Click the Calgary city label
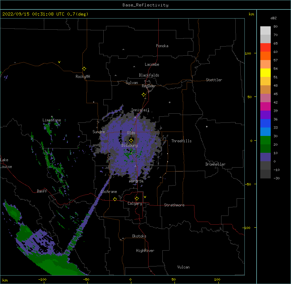Screen dimensions: 291x284 coord(135,203)
